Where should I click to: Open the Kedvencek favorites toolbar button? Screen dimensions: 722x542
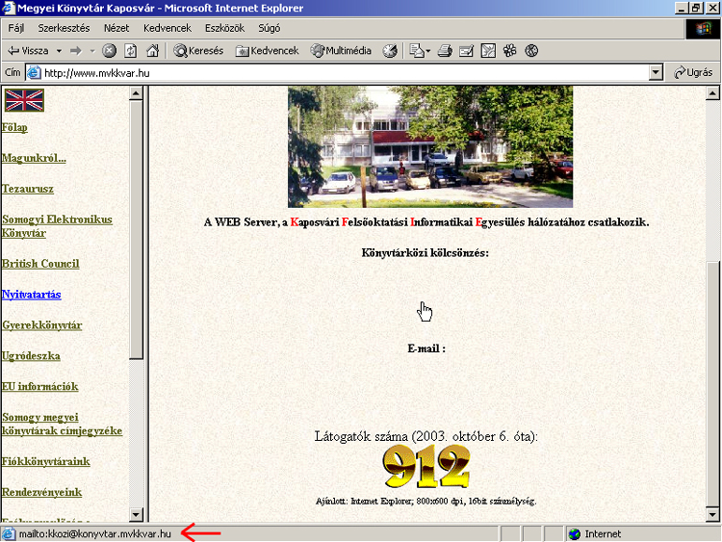coord(267,51)
